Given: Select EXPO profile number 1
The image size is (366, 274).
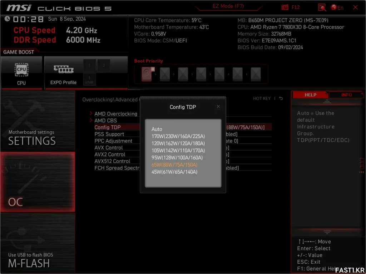Looking at the screenshot, I should click(89, 66).
